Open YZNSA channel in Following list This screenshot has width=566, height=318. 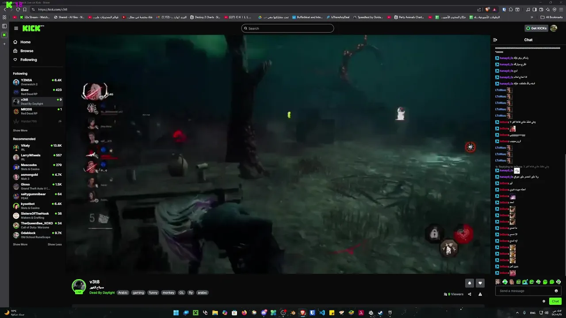[37, 82]
